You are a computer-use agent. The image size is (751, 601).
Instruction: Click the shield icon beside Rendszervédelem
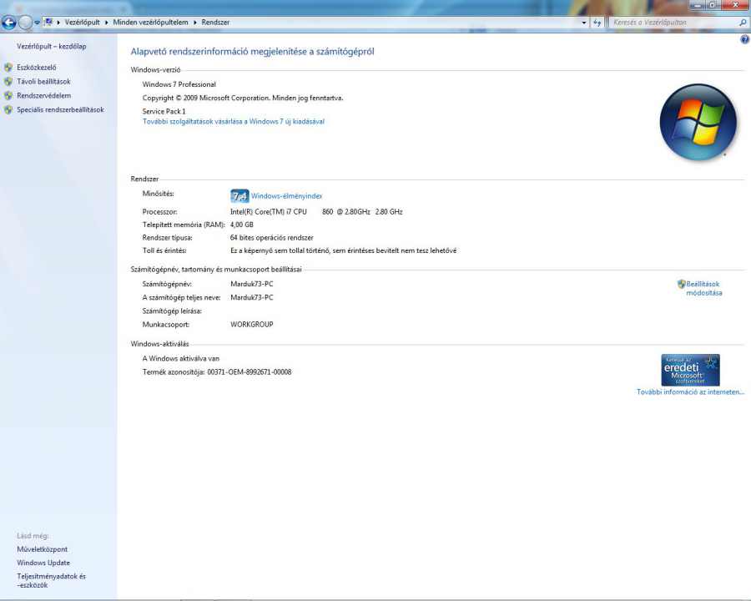coord(8,95)
